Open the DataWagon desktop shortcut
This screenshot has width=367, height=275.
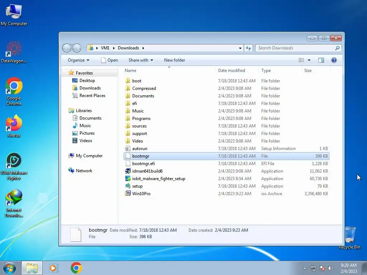[14, 52]
